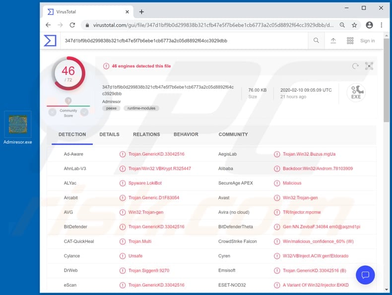Click the browser zoom magnifier icon
Image resolution: width=392 pixels, height=295 pixels.
pyautogui.click(x=342, y=25)
